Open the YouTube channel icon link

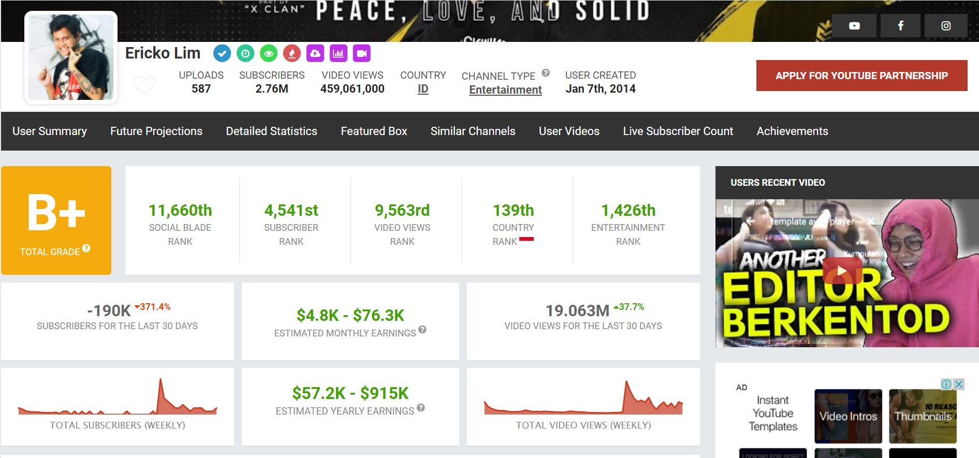pos(854,26)
